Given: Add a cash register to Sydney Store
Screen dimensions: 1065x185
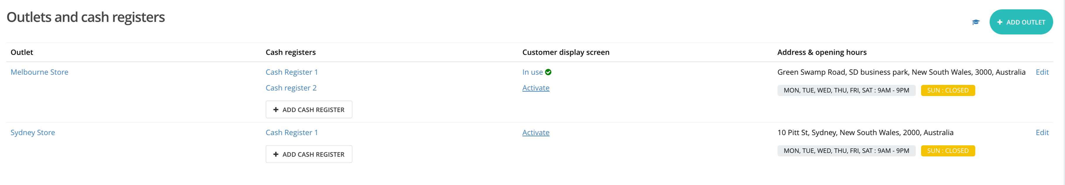Looking at the screenshot, I should pos(309,154).
